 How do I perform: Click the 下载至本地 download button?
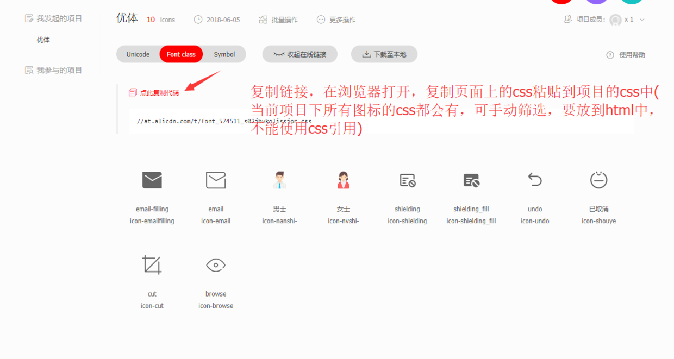[x=384, y=54]
